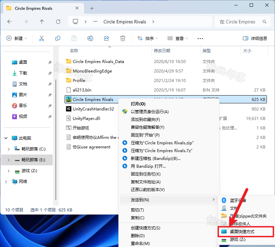Click the Paste clipboard icon
The image size is (275, 247).
coord(74,38)
